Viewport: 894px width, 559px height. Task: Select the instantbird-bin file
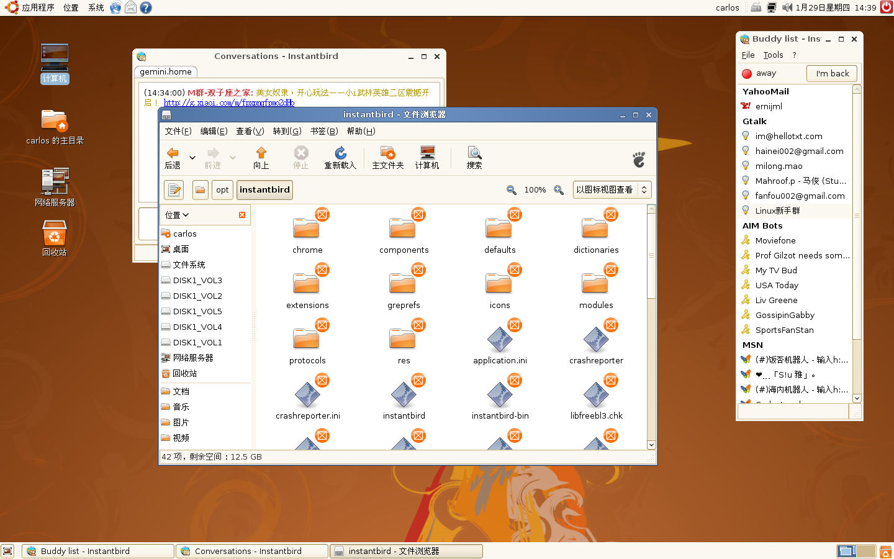tap(500, 397)
